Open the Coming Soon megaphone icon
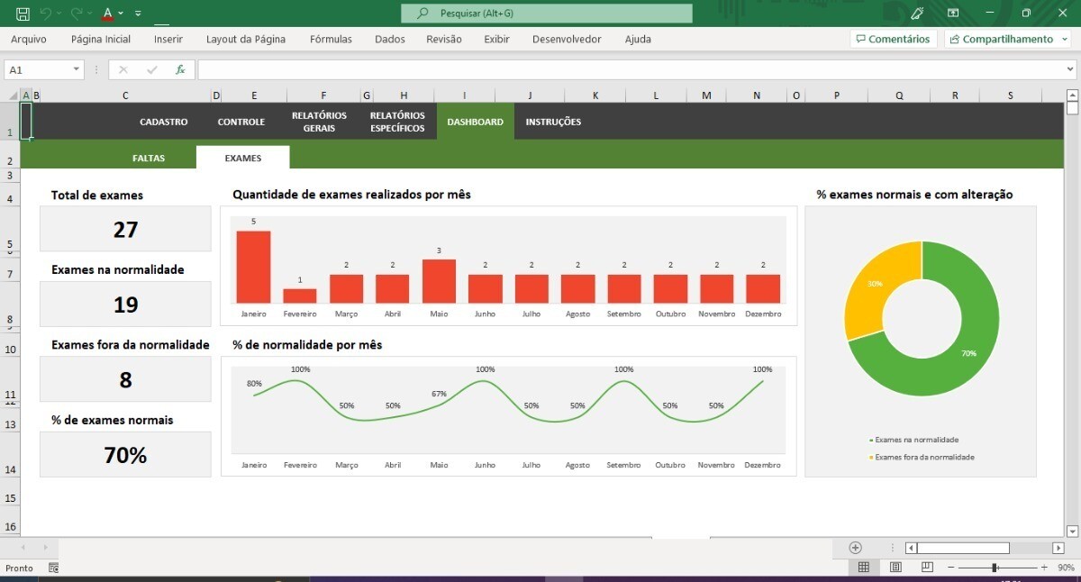Image resolution: width=1081 pixels, height=582 pixels. 917,14
